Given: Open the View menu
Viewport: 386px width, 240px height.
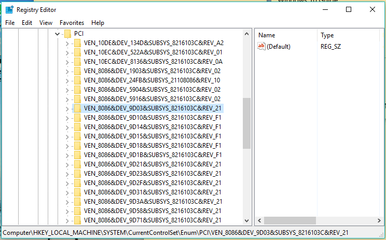Looking at the screenshot, I should coord(46,23).
